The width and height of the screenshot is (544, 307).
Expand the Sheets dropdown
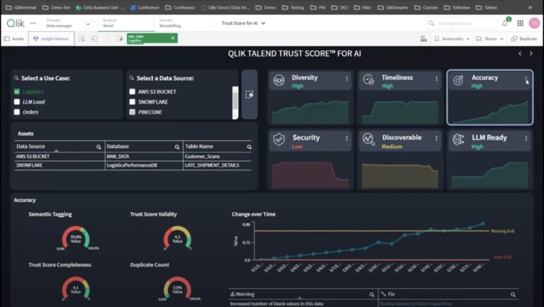point(487,39)
